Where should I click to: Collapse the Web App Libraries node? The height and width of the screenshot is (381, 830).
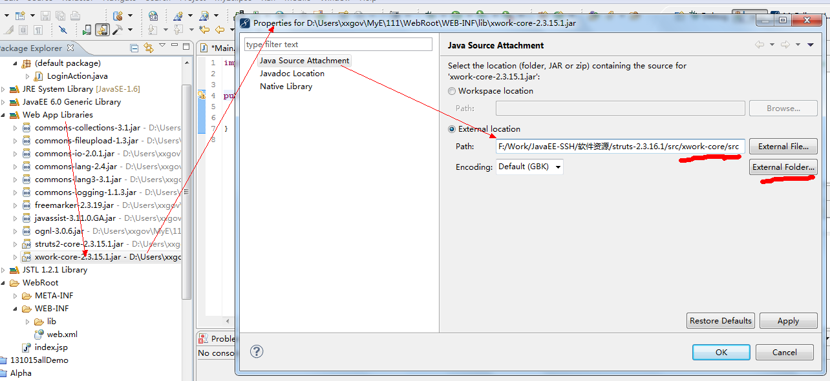[3, 115]
